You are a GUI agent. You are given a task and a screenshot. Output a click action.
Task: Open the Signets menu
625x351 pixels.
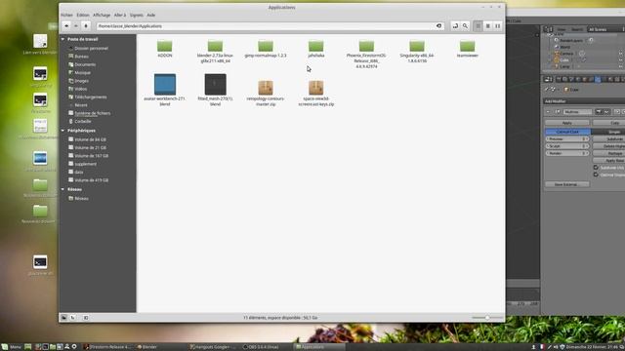(x=137, y=16)
